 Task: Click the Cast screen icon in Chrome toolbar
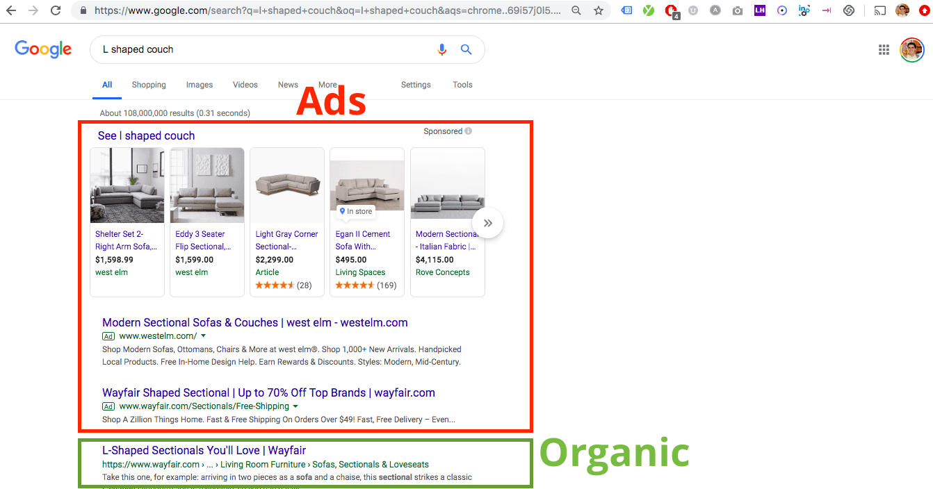[x=880, y=10]
